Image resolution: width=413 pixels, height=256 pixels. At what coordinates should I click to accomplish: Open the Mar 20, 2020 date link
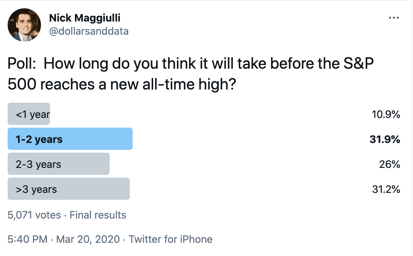88,239
